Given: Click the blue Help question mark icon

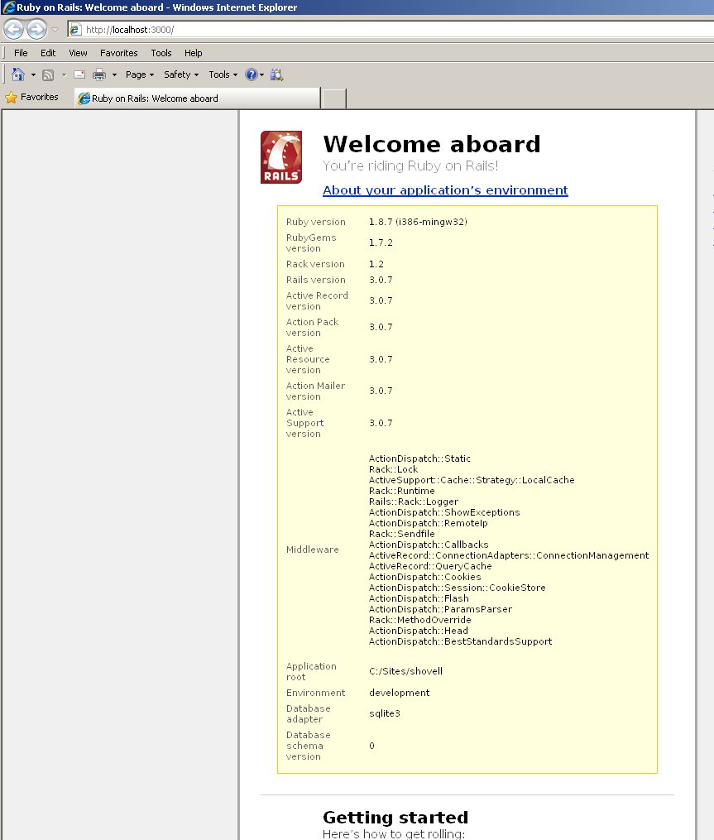Looking at the screenshot, I should click(252, 74).
